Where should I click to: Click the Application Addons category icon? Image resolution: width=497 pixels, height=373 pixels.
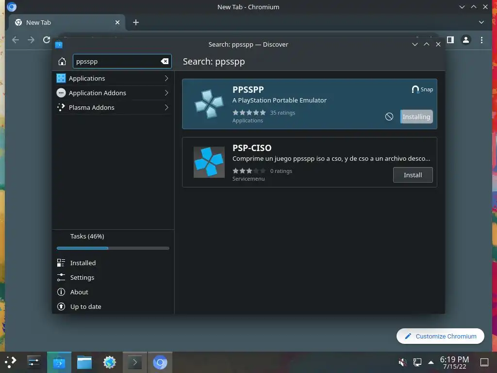[61, 93]
